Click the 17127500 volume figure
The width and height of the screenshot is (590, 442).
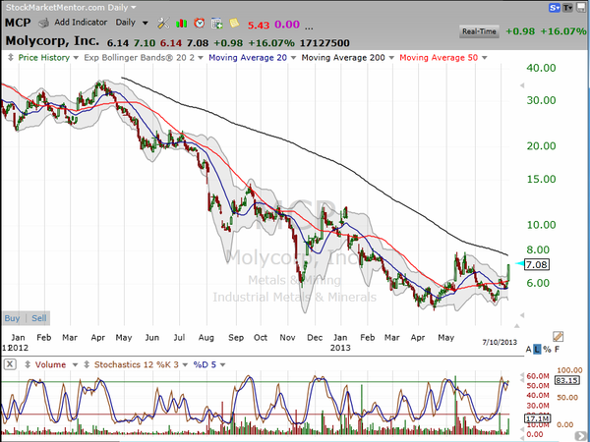[x=324, y=43]
